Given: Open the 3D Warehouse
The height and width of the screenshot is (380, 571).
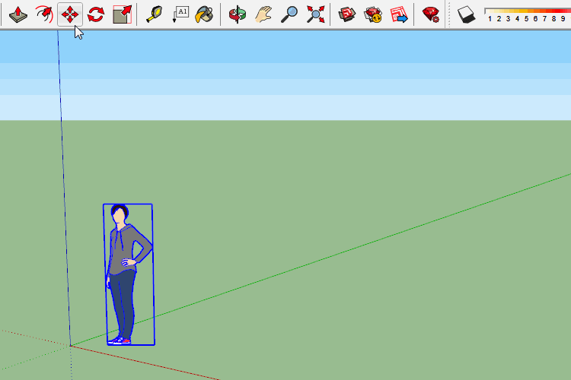Looking at the screenshot, I should (x=347, y=14).
